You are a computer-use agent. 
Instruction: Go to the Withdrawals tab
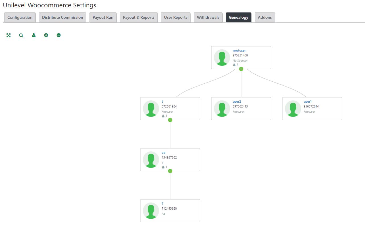click(x=208, y=17)
